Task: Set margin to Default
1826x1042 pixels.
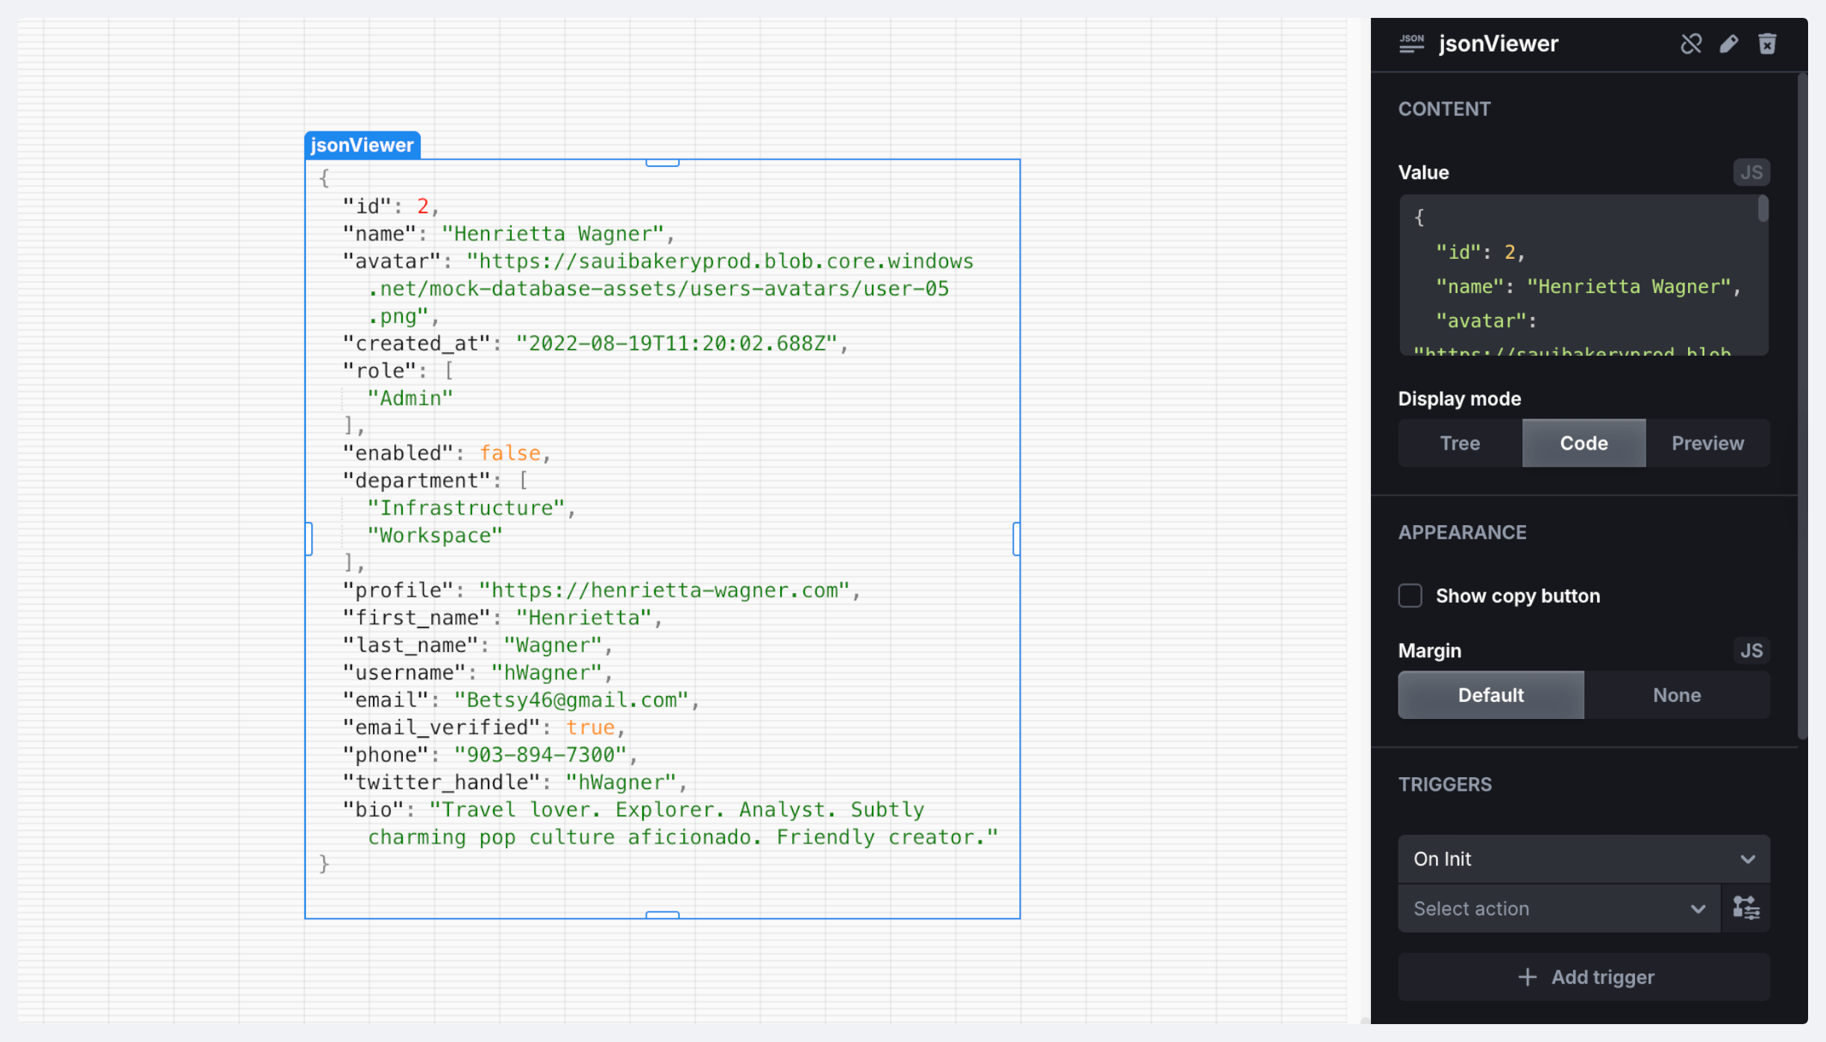Action: pyautogui.click(x=1490, y=695)
